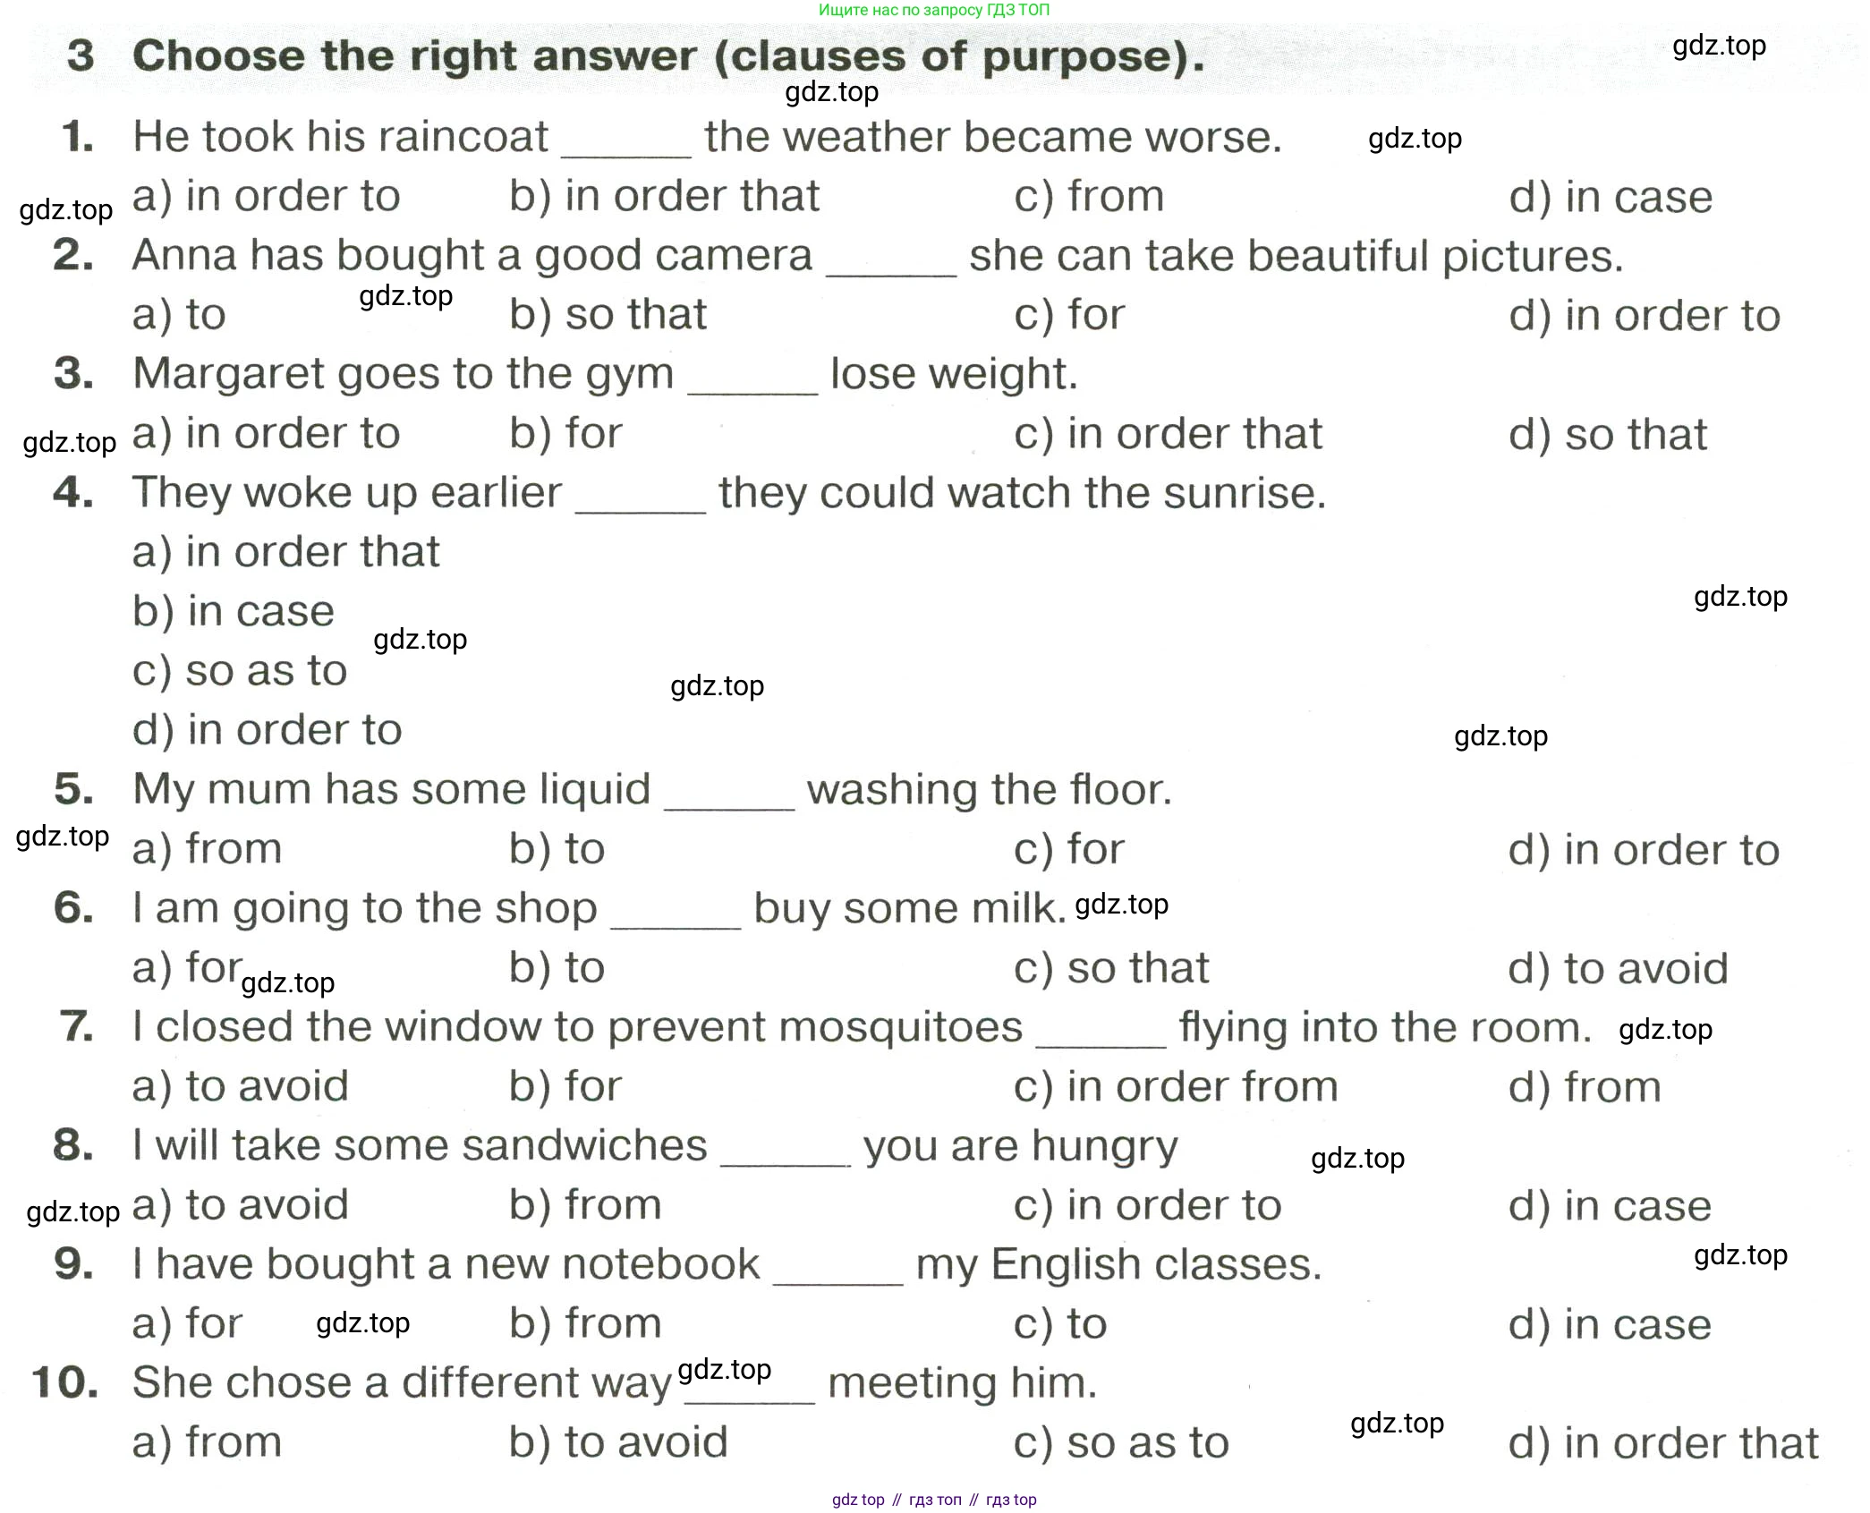Select "a) for" under question 9
The image size is (1870, 1513).
point(187,1324)
